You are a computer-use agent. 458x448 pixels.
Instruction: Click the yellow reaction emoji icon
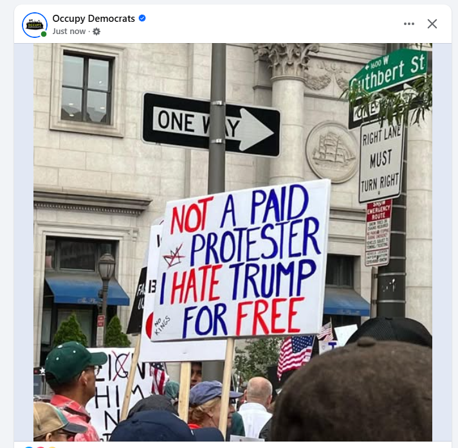[x=52, y=447]
